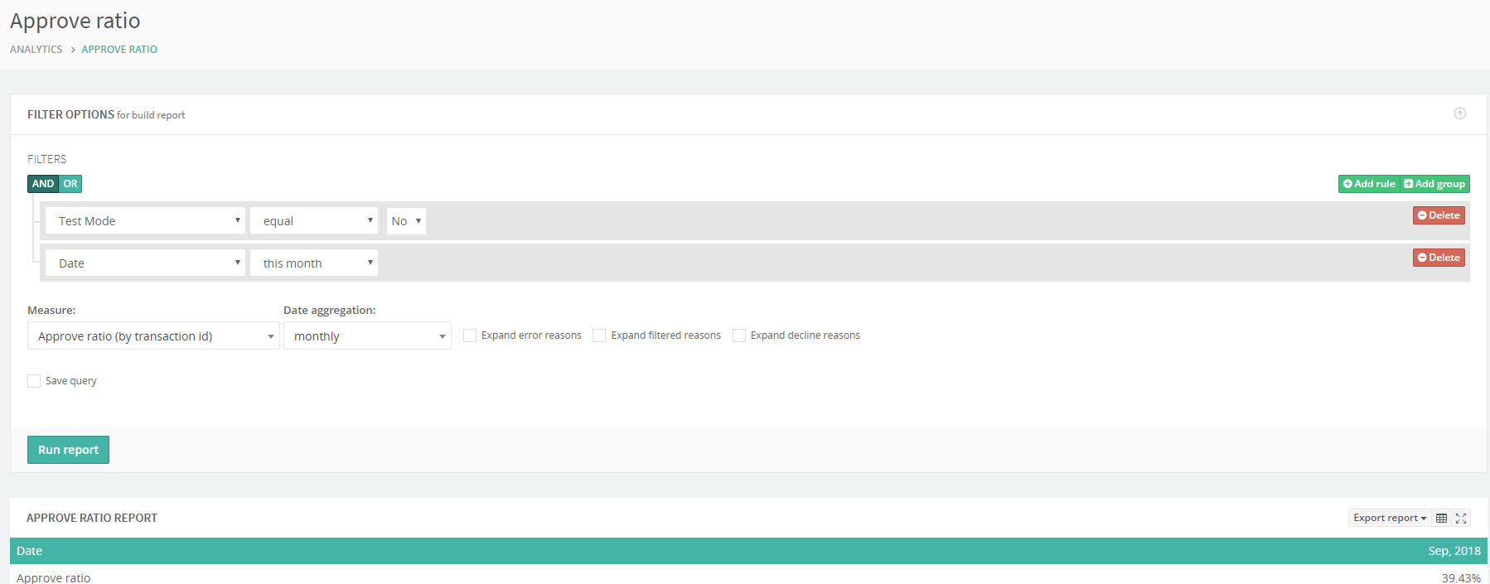The width and height of the screenshot is (1490, 584).
Task: Enable the Save query checkbox
Action: click(x=34, y=381)
